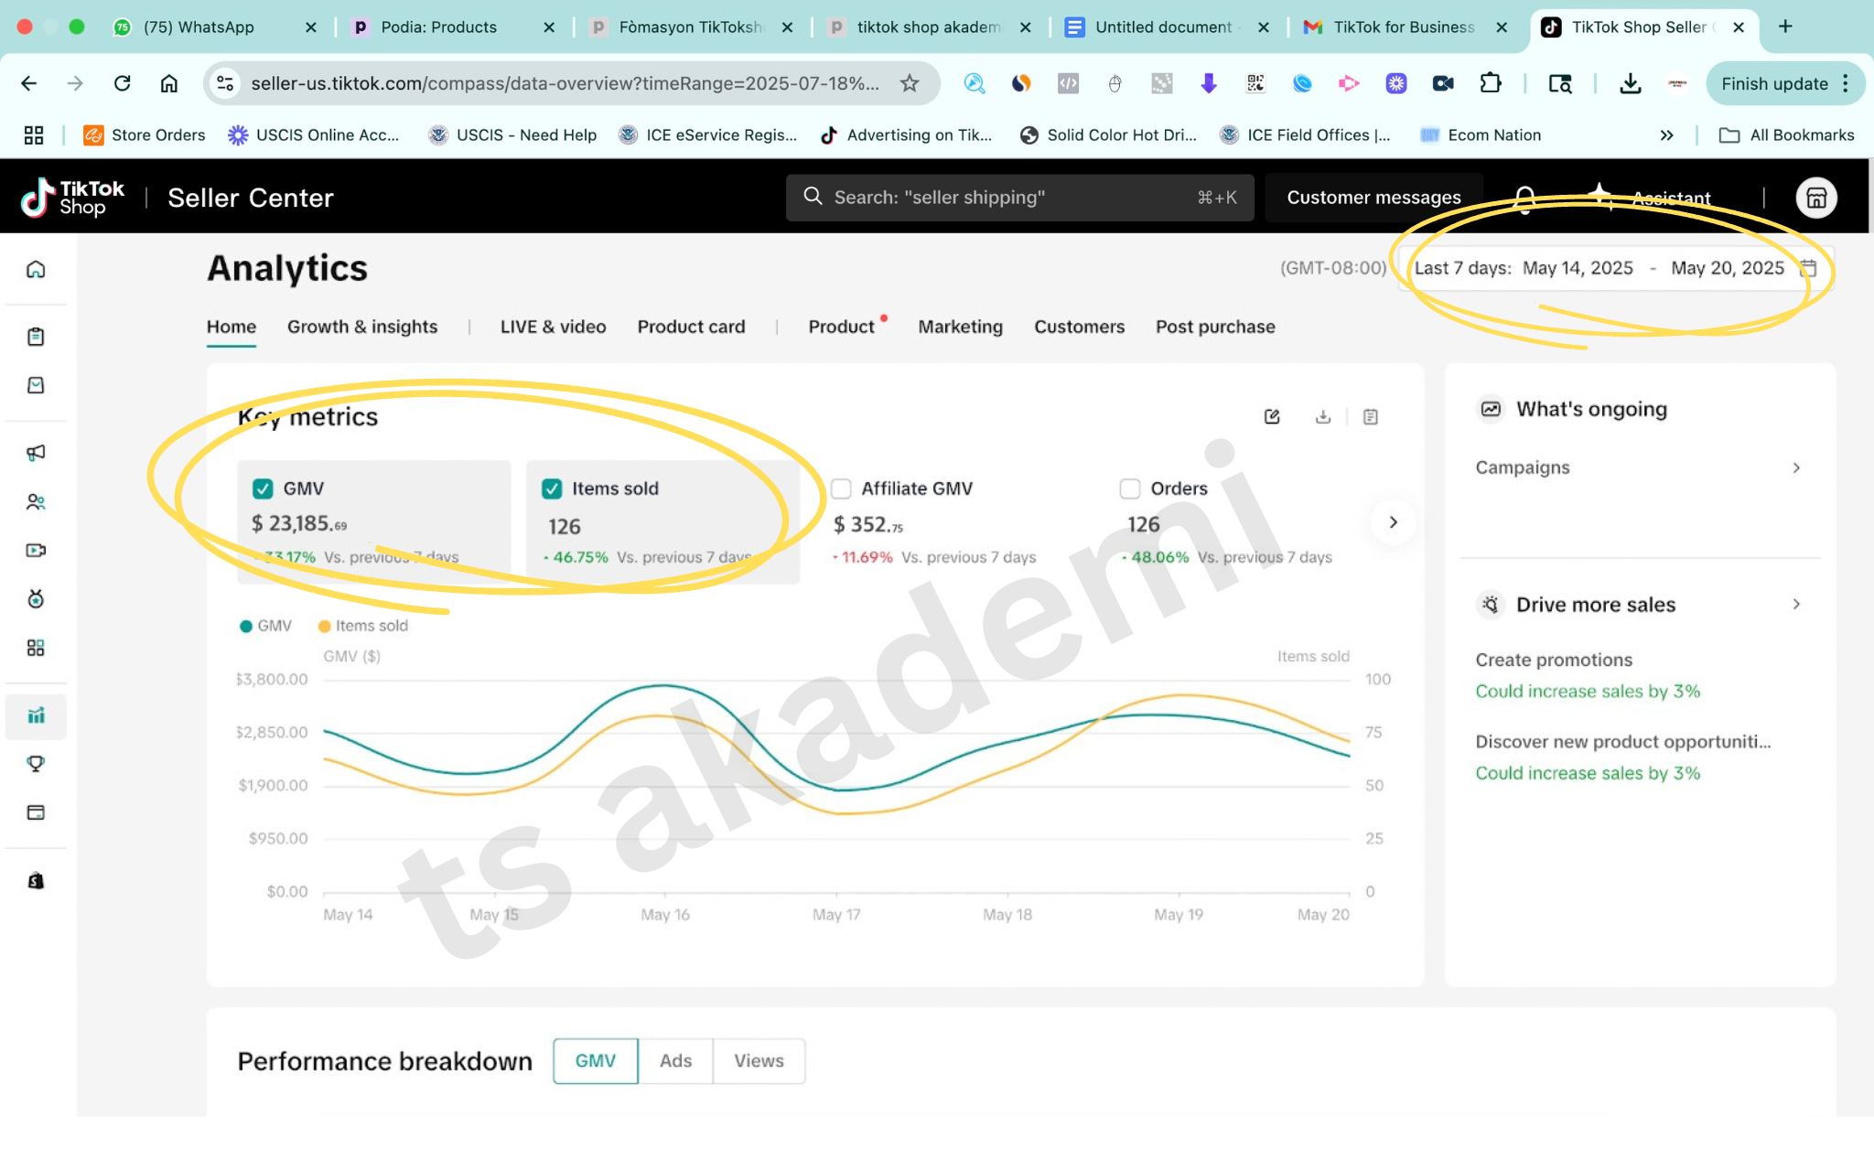Enable the Affiliate GMV checkbox

(x=841, y=489)
